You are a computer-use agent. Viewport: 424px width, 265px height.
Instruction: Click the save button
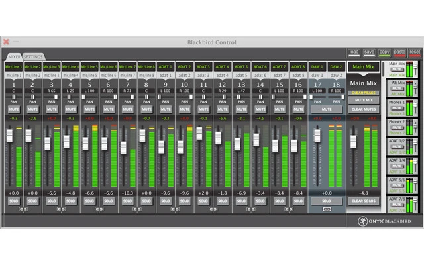click(x=369, y=53)
